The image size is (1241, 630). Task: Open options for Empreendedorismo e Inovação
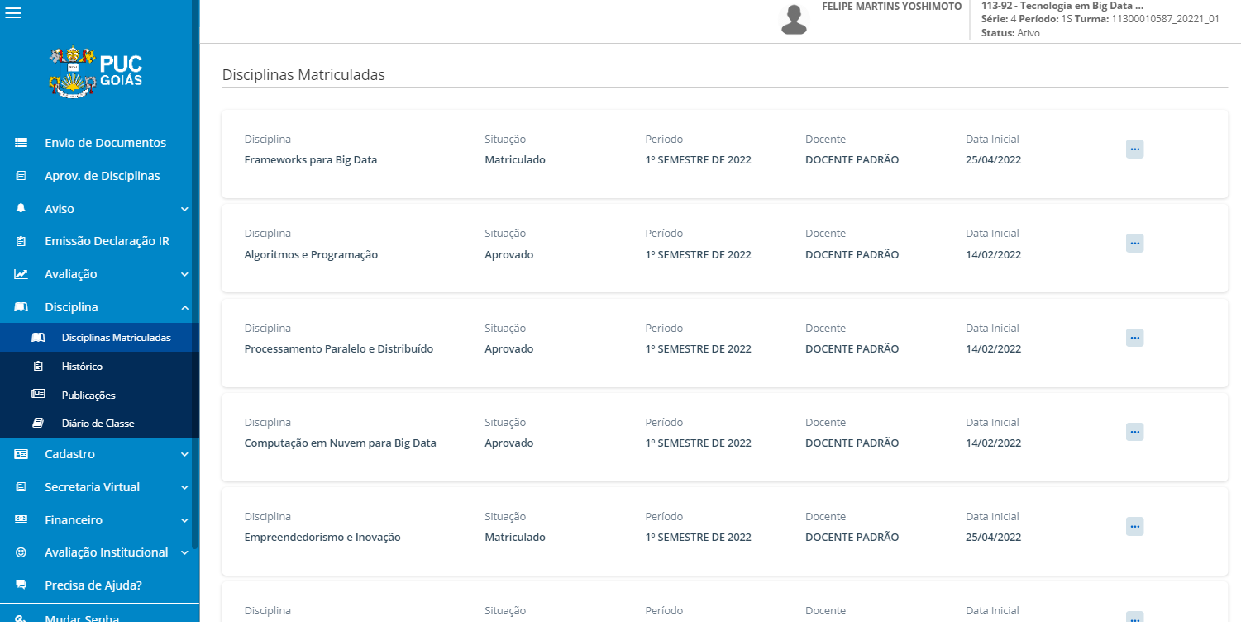click(x=1135, y=526)
